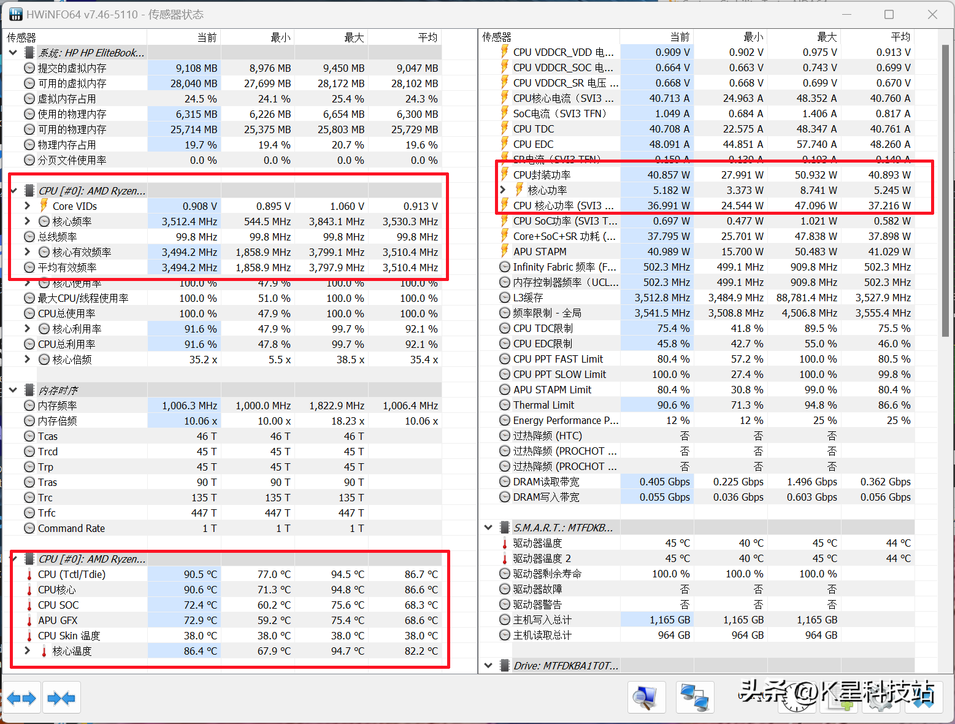Click the thermometer icon beside CPU (Tctl/Tdie)

tap(29, 574)
